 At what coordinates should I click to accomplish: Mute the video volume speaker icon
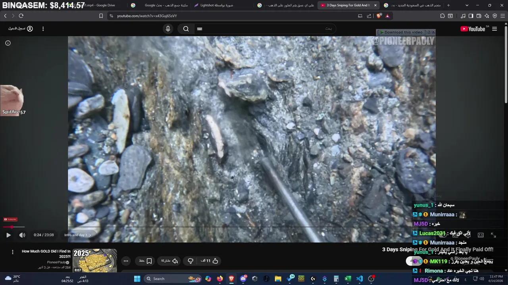22,235
